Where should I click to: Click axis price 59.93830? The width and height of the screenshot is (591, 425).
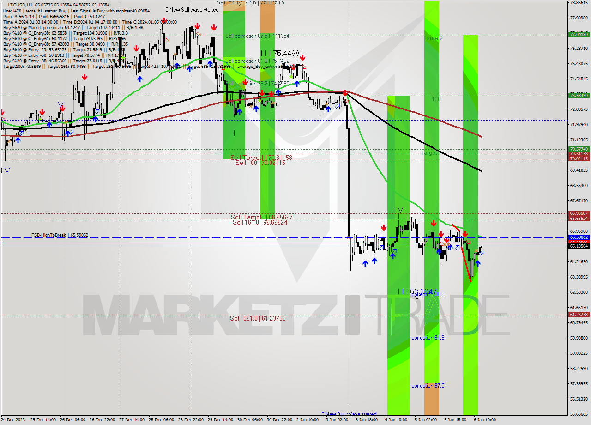[579, 338]
